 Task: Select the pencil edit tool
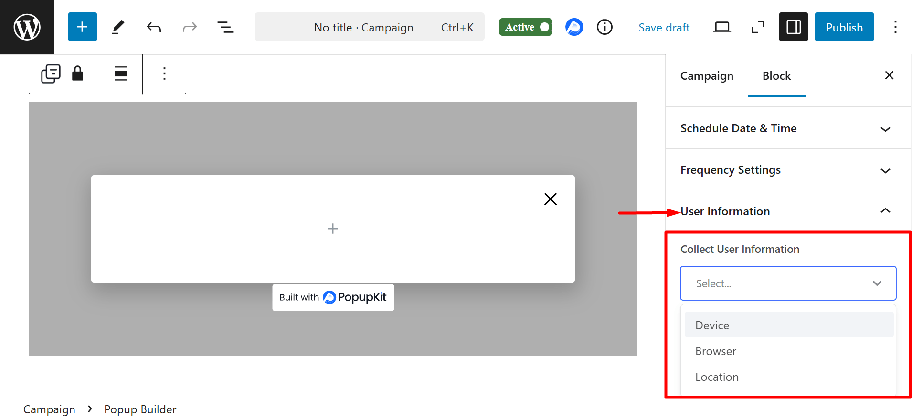pos(118,27)
